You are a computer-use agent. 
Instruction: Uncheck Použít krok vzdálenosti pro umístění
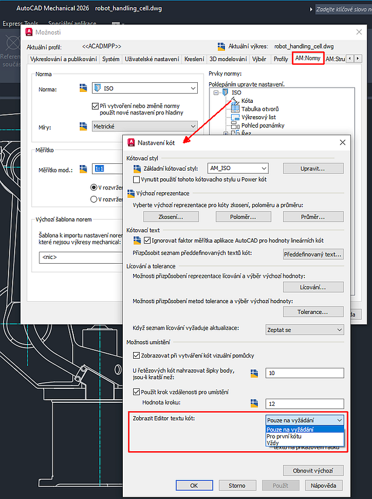(136, 392)
